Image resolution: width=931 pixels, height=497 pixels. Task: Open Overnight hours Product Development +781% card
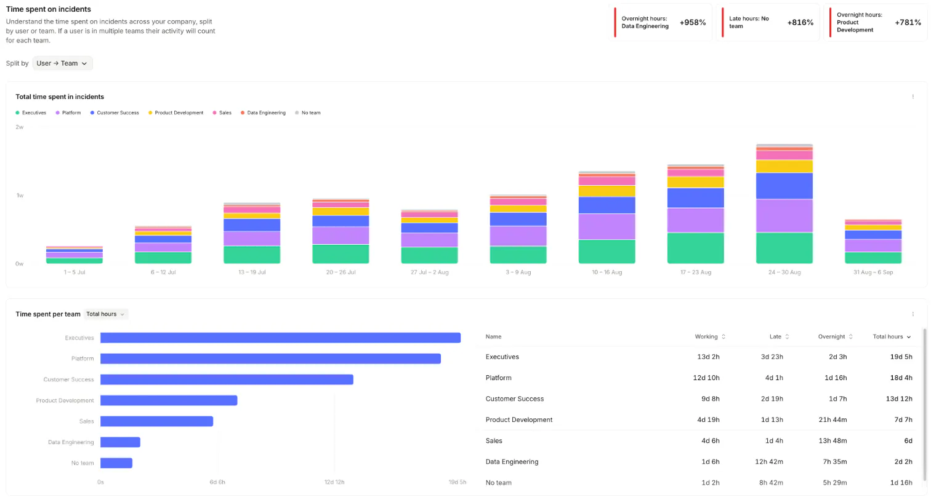click(x=876, y=22)
